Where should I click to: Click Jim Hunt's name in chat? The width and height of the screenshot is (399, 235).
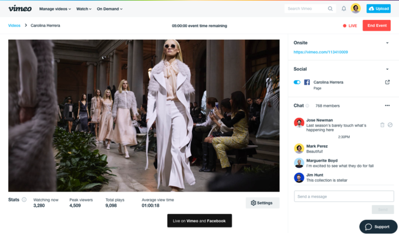pos(315,175)
